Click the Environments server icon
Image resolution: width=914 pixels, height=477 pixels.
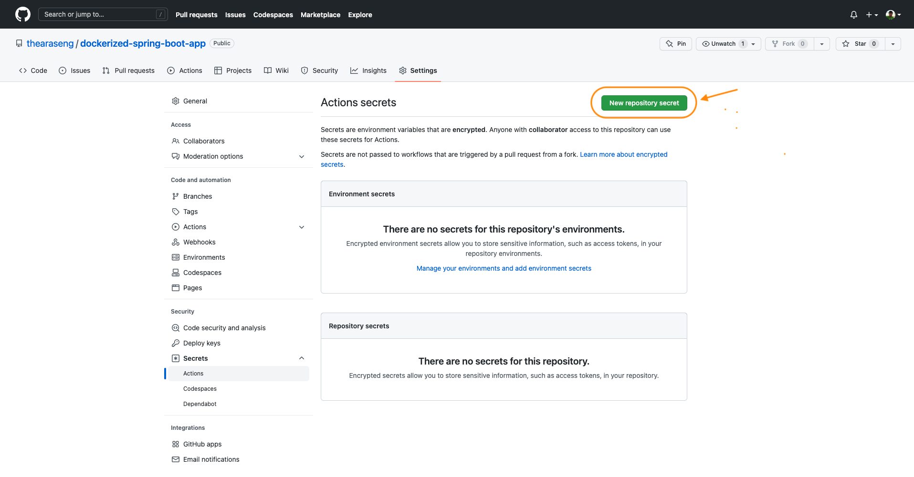point(176,257)
